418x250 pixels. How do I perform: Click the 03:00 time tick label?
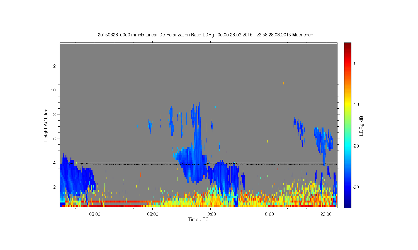click(95, 214)
